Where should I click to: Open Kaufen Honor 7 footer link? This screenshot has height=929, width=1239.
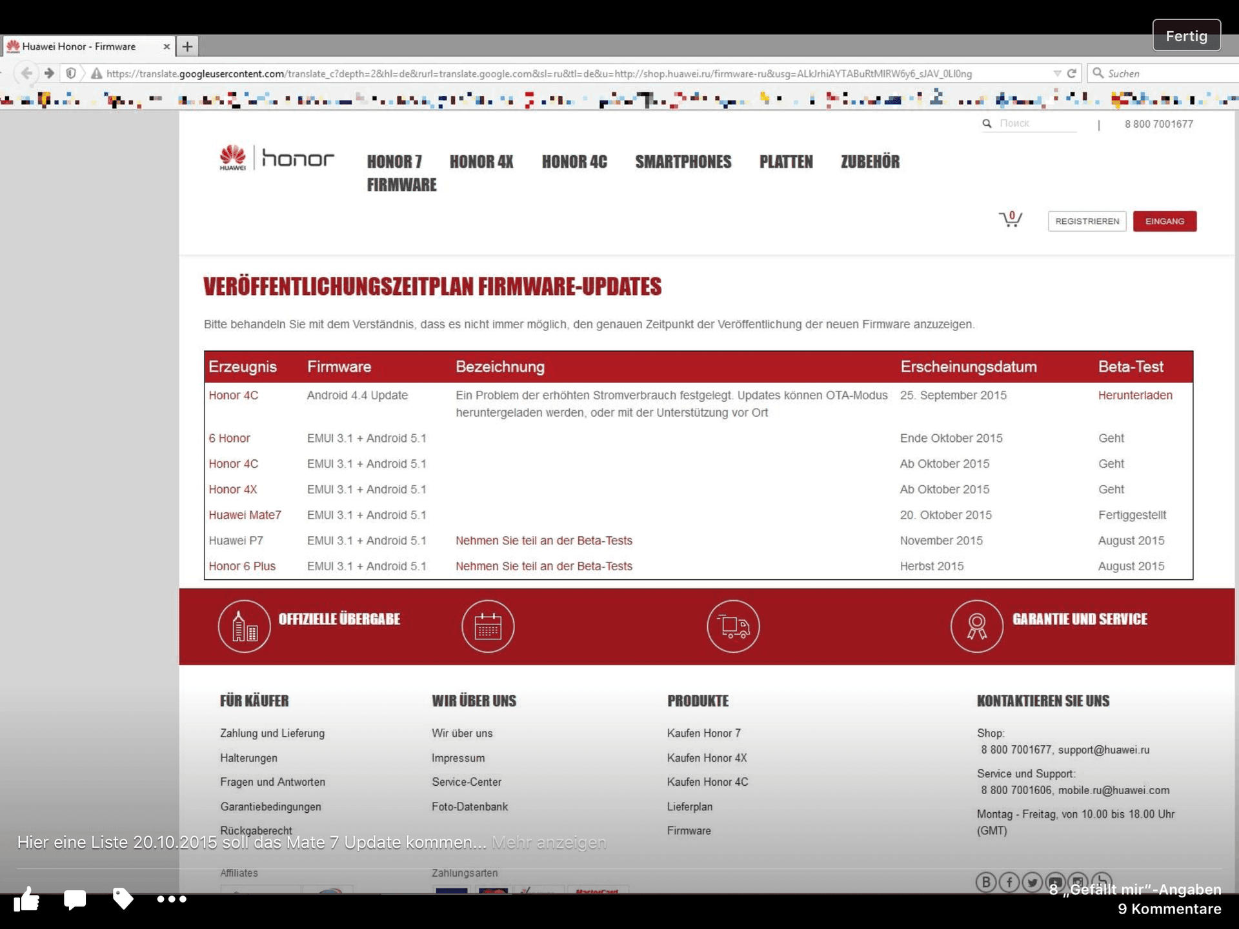(x=704, y=733)
